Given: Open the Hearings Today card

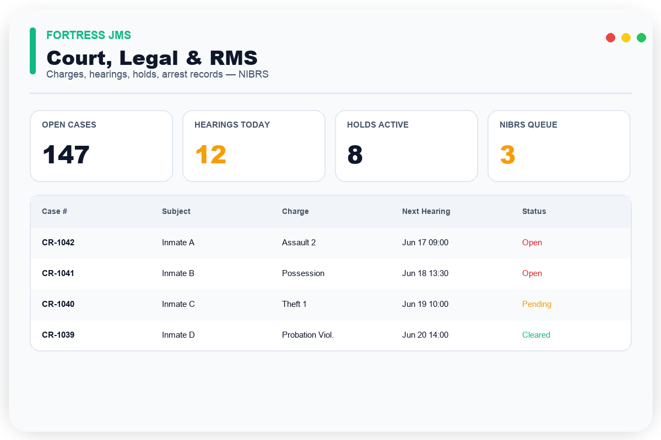Looking at the screenshot, I should tap(254, 146).
